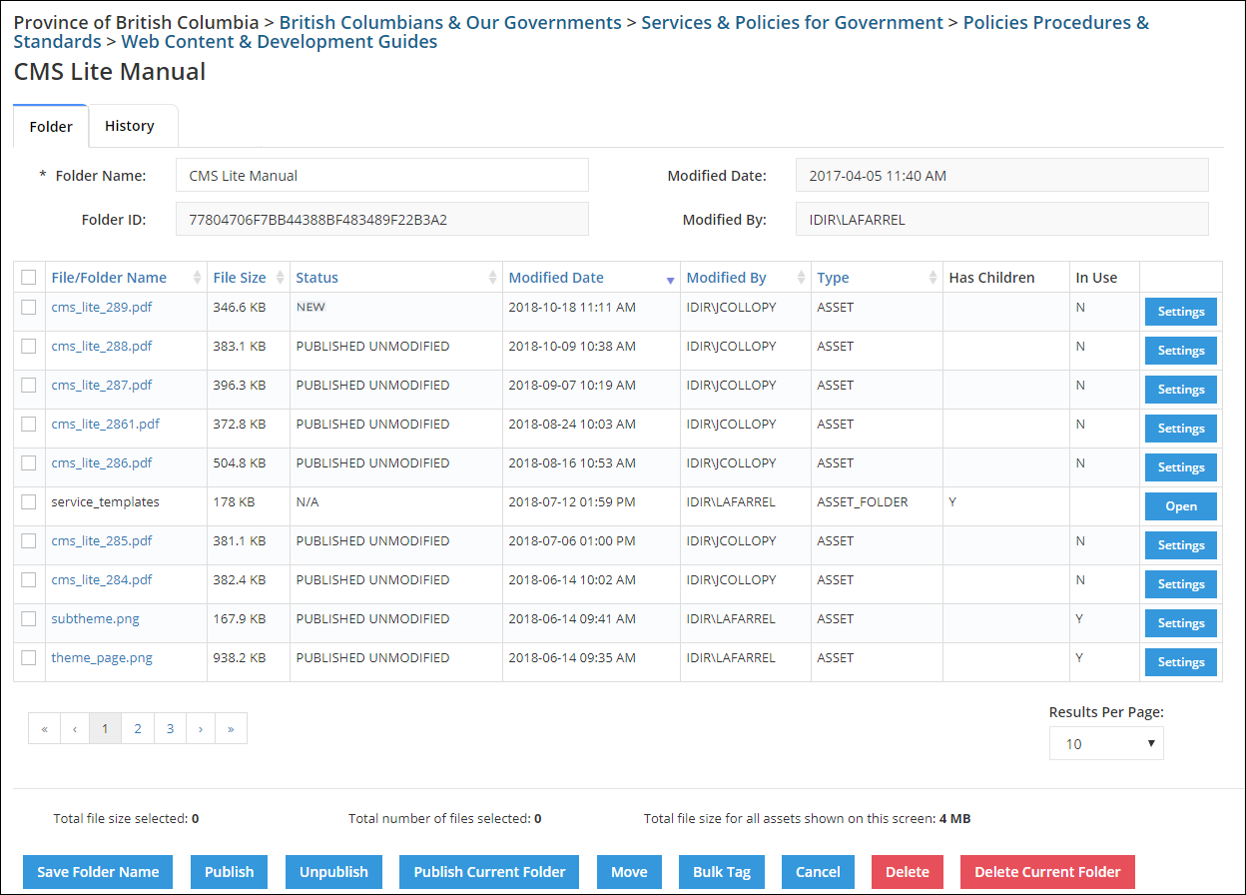Click into the Folder Name input field
1246x895 pixels.
click(x=382, y=175)
